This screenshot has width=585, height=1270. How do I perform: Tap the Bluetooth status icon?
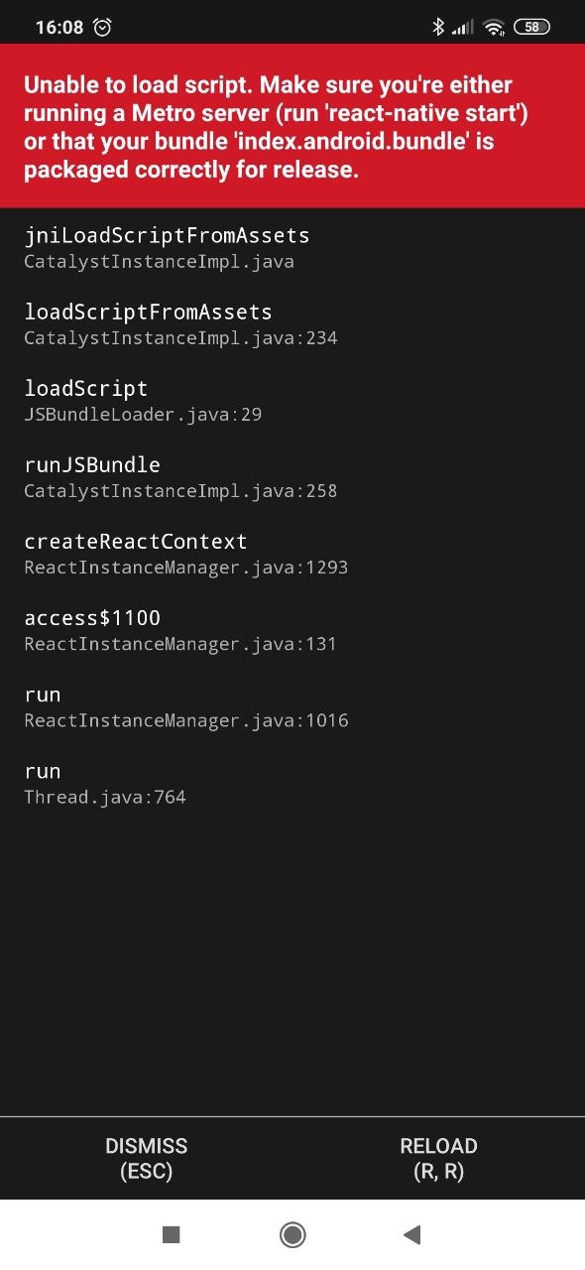tap(438, 27)
